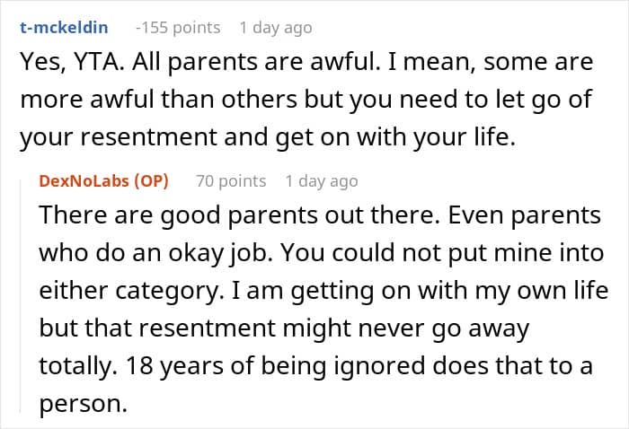Open t-mckeldin's user profile
Screen dimensions: 629x429
[64, 28]
